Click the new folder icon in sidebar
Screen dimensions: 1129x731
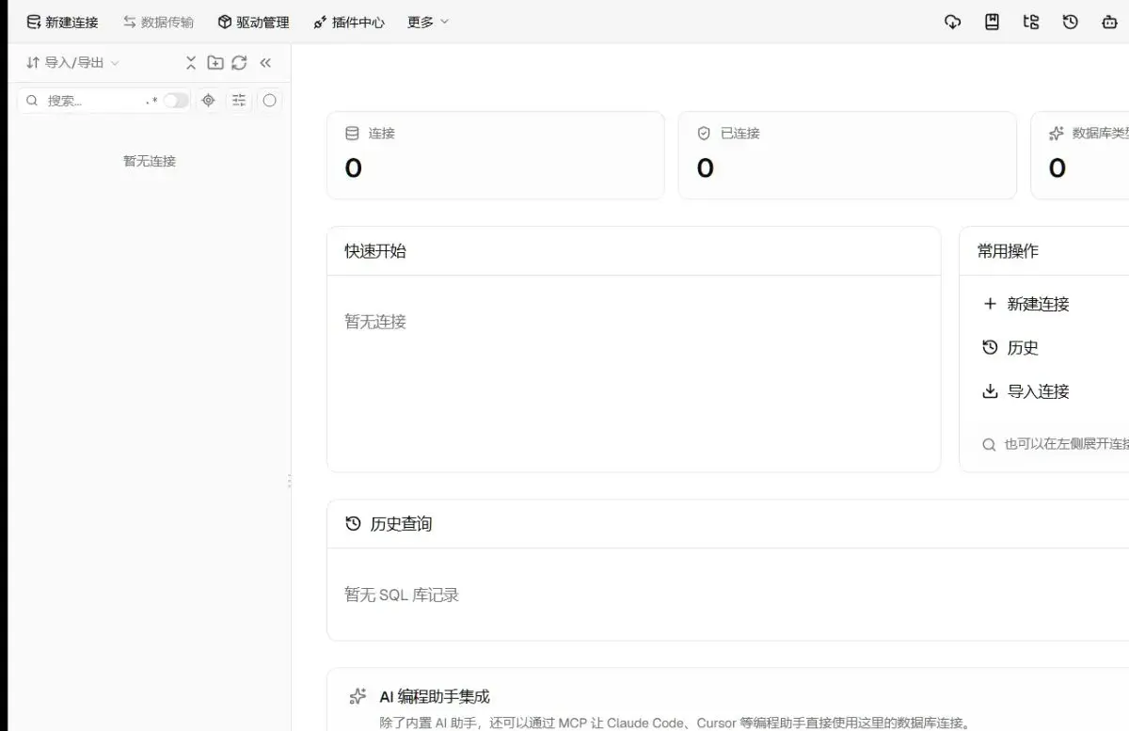point(215,62)
